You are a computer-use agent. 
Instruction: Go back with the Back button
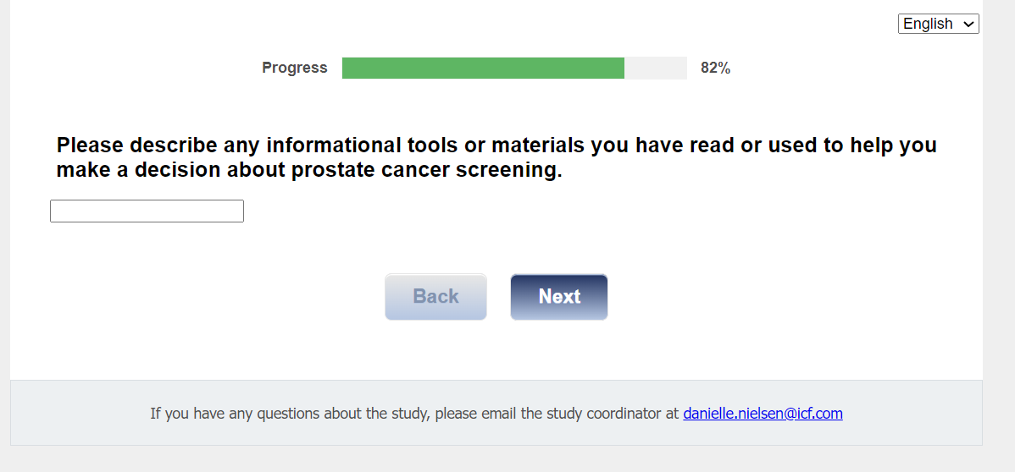coord(435,297)
